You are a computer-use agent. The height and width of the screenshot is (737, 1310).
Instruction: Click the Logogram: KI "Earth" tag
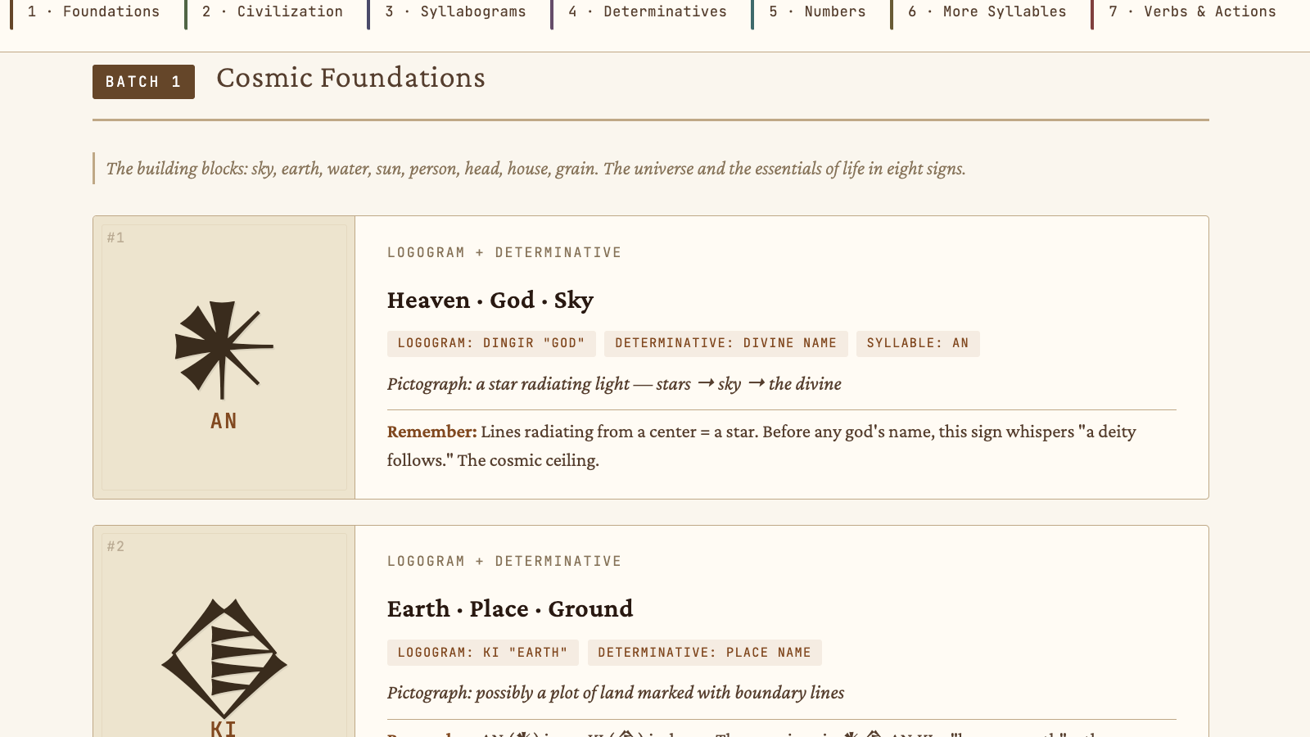coord(482,653)
